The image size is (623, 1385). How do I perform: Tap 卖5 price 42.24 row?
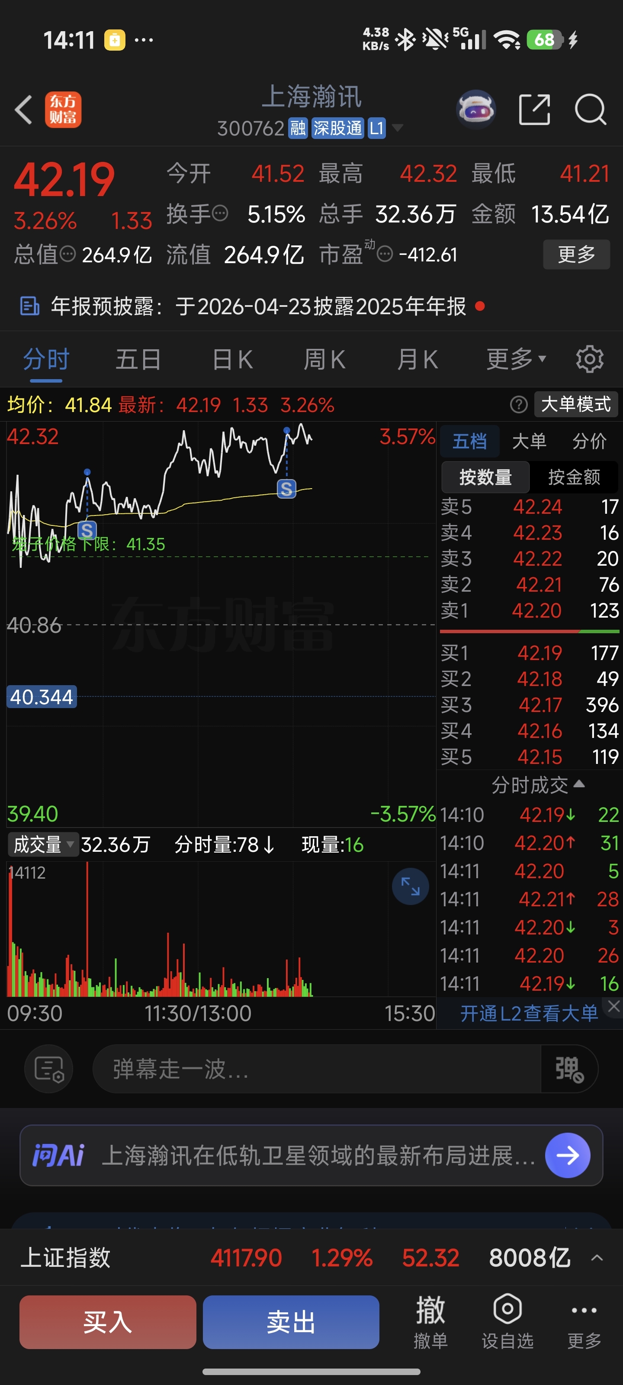[x=530, y=506]
